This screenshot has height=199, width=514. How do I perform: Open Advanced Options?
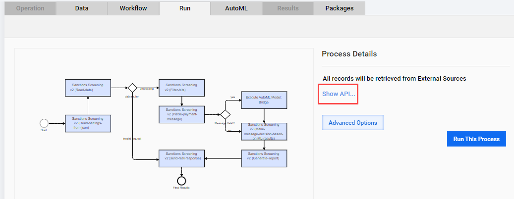tap(353, 123)
